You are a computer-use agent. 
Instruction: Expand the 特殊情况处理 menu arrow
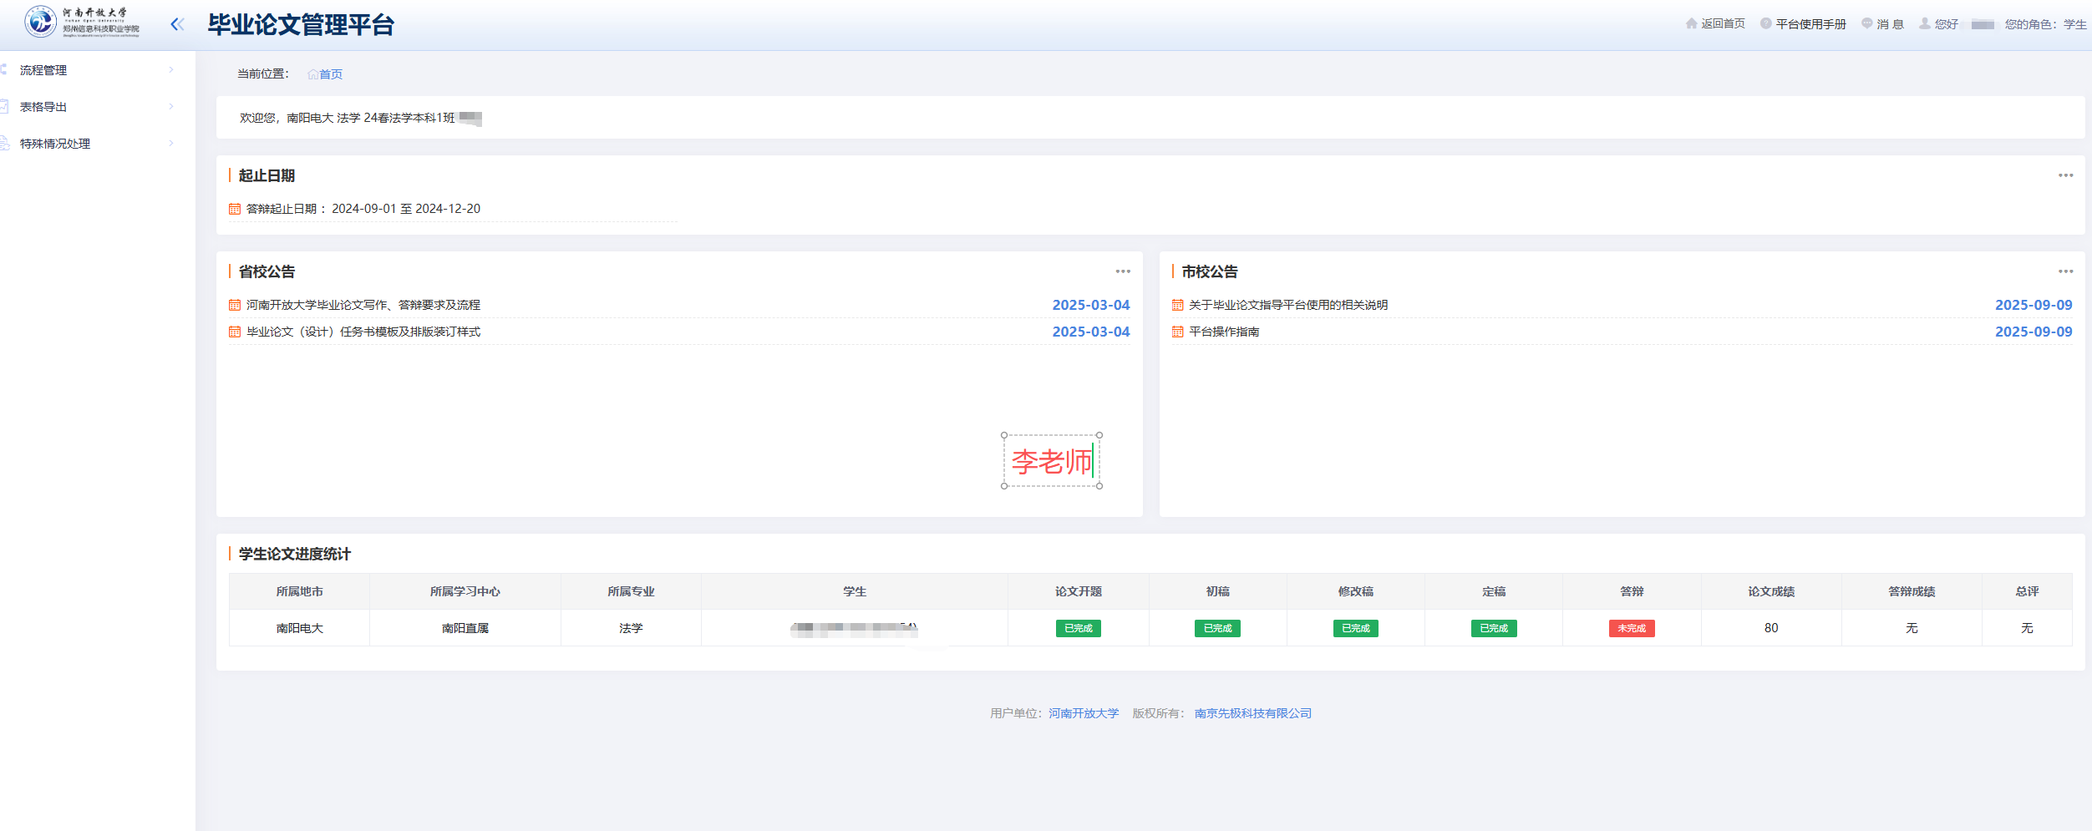tap(171, 144)
